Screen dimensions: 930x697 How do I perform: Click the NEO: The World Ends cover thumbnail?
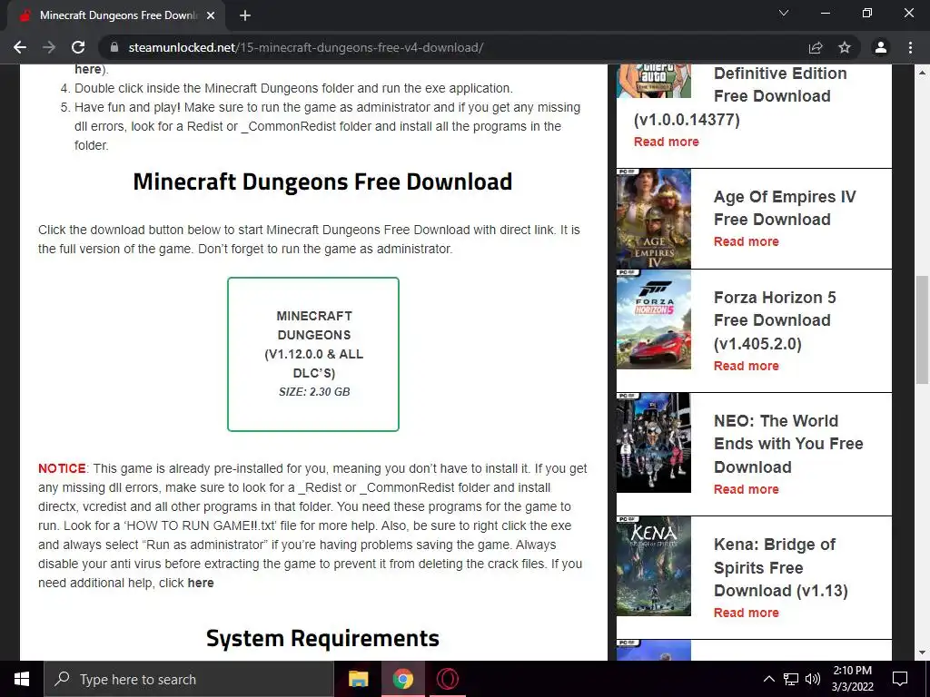click(654, 443)
